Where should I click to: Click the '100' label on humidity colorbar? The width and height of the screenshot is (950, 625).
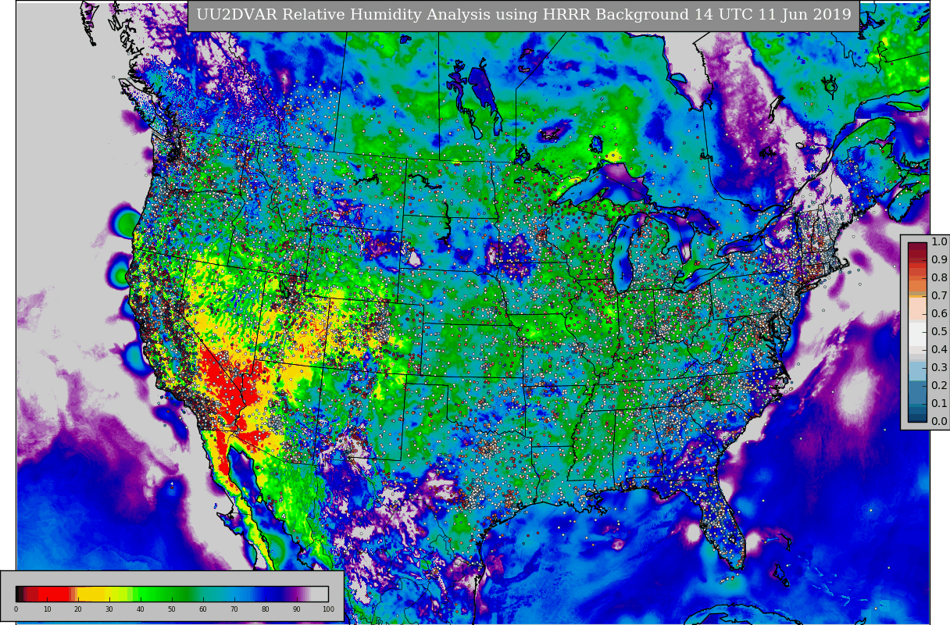pyautogui.click(x=328, y=609)
